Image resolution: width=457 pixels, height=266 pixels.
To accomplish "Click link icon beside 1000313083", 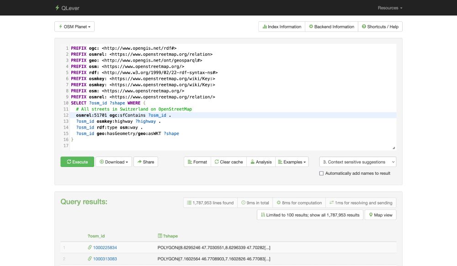I will pyautogui.click(x=90, y=259).
